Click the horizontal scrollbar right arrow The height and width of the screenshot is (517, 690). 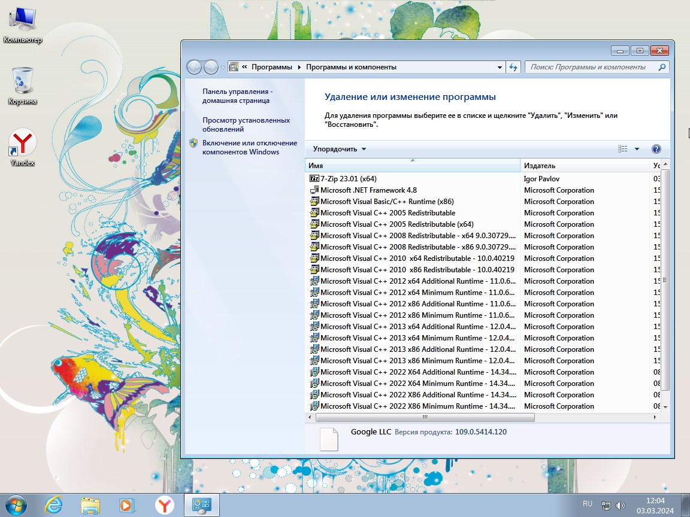655,417
